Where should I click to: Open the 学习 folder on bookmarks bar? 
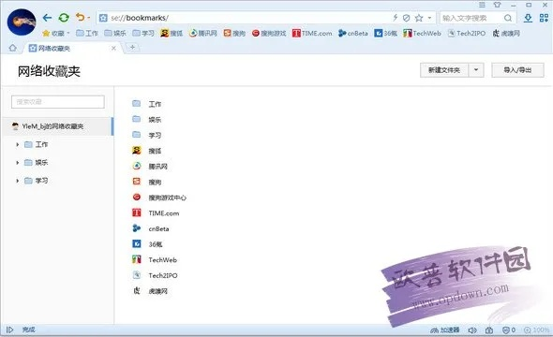click(143, 33)
